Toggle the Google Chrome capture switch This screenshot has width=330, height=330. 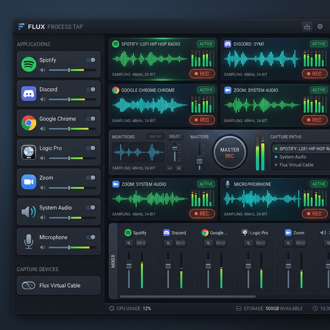(x=91, y=119)
